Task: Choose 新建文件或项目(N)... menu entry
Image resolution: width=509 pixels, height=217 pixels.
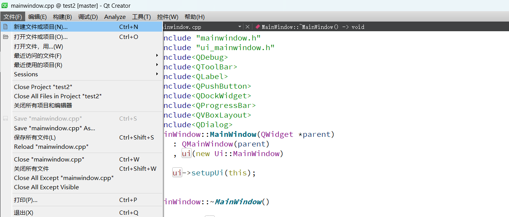Action: point(82,27)
